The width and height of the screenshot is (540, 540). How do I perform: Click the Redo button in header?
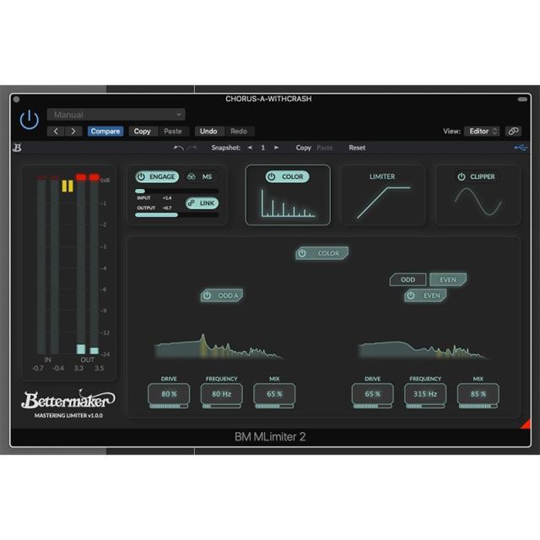239,132
